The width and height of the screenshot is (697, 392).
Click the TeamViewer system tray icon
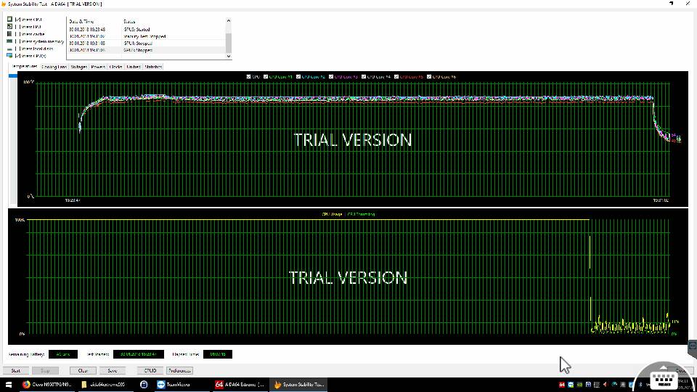[571, 385]
